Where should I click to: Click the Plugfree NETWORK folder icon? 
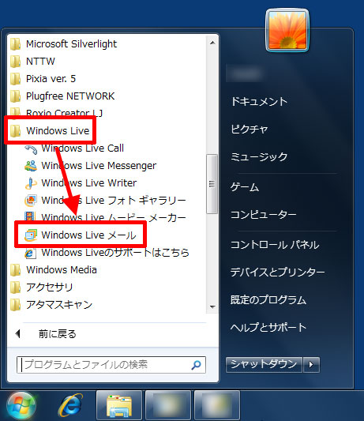(15, 96)
